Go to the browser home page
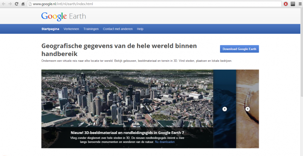Viewport: 303px width, 156px height. [x=23, y=4]
